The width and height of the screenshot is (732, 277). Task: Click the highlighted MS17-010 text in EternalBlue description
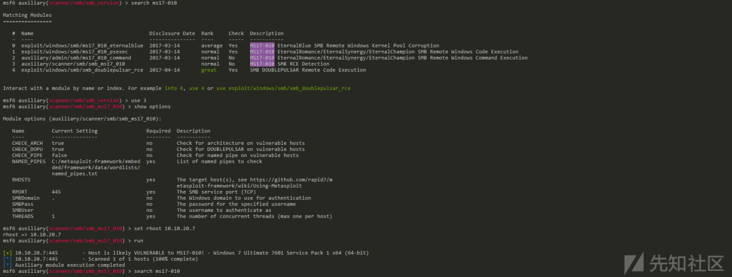coord(262,45)
